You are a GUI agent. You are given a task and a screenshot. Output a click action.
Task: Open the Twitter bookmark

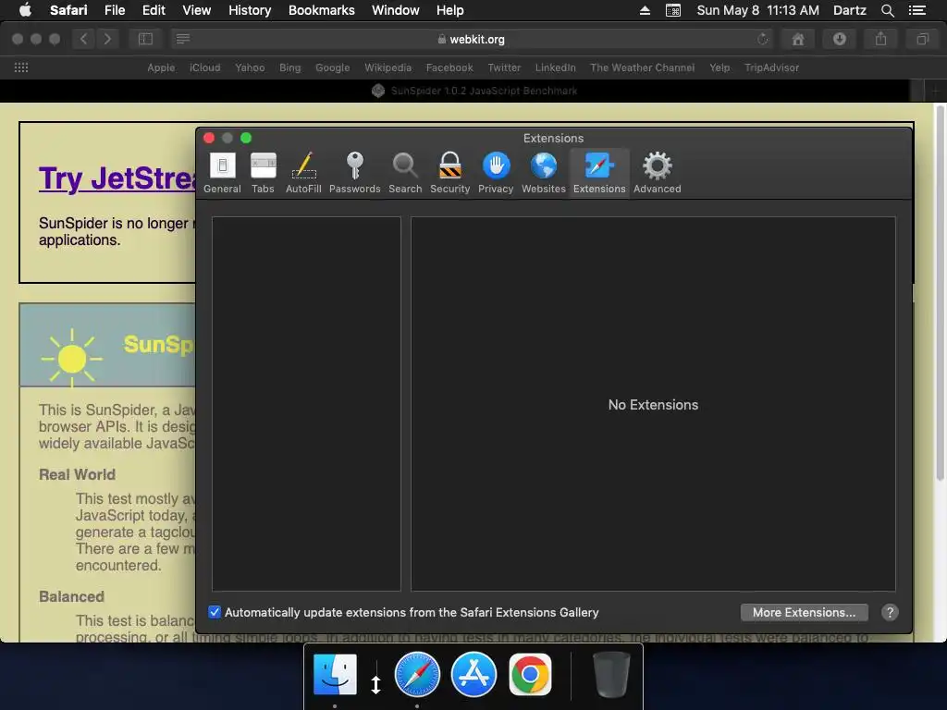click(x=504, y=67)
